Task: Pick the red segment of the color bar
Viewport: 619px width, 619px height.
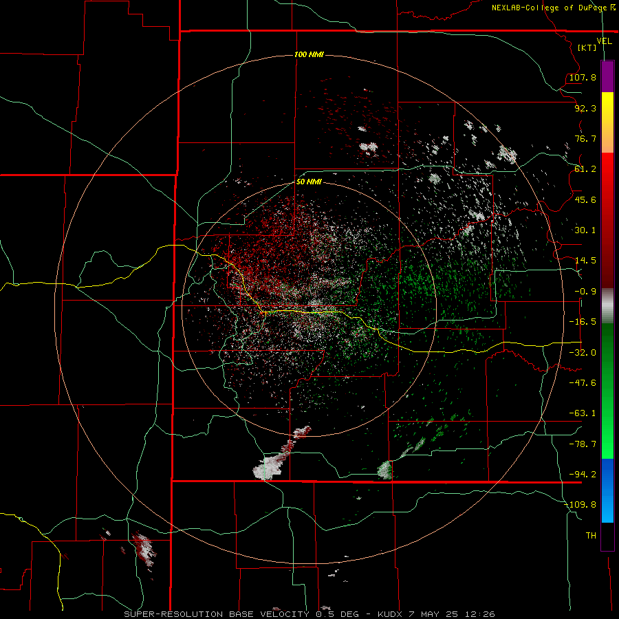Action: 607,220
